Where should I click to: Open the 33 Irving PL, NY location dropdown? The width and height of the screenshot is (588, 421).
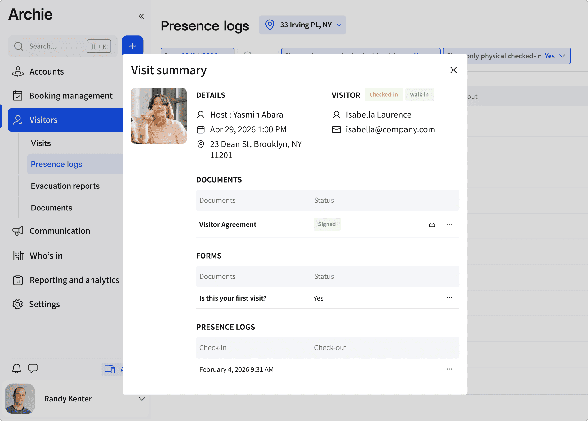click(302, 25)
